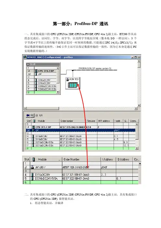161x228 pixels.
Task: Click order number 6ES7 315-2AG10-0AB0
Action: click(72, 127)
